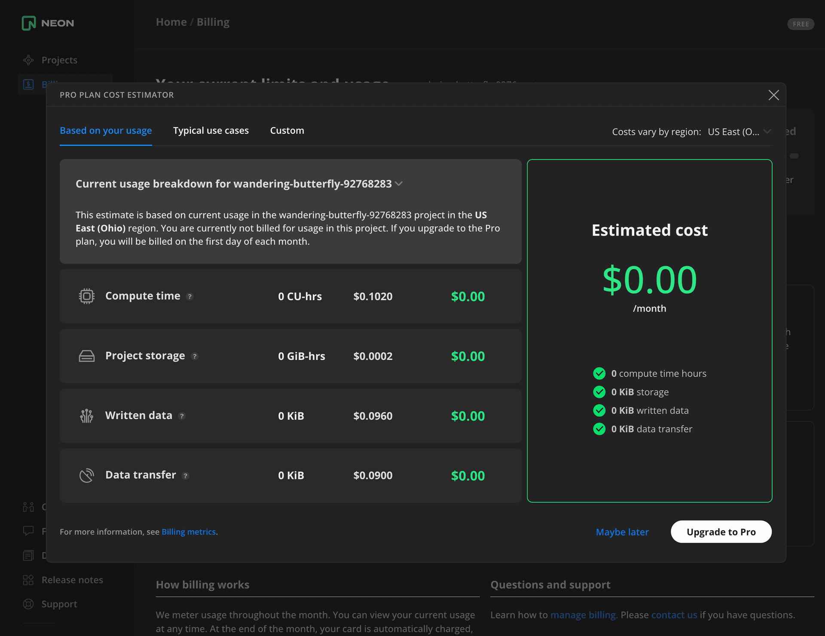Toggle the green storage checkmark
The height and width of the screenshot is (636, 825).
(x=599, y=391)
